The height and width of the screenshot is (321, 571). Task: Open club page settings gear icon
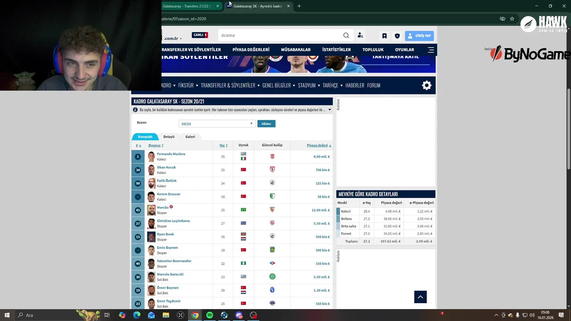coord(427,85)
